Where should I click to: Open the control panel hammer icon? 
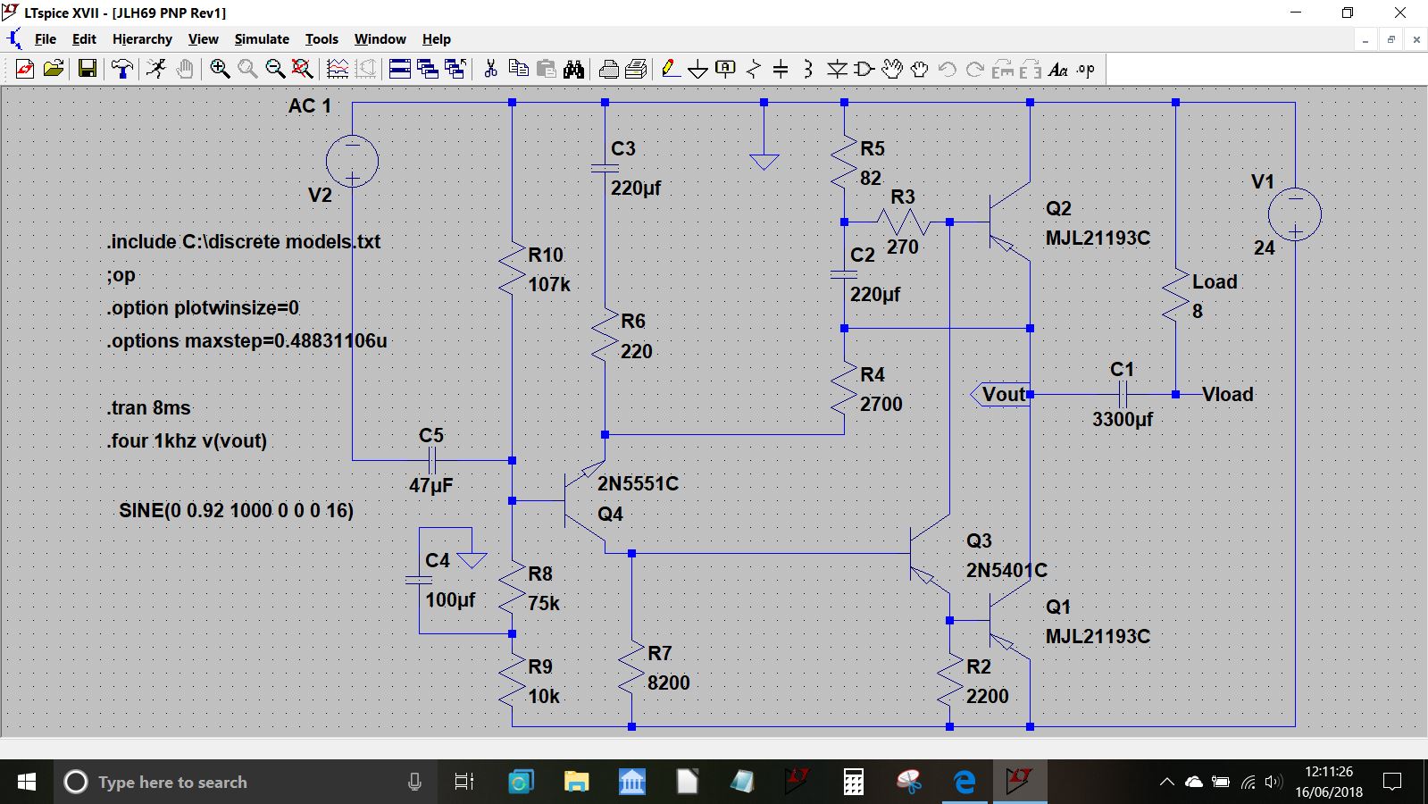click(x=121, y=69)
